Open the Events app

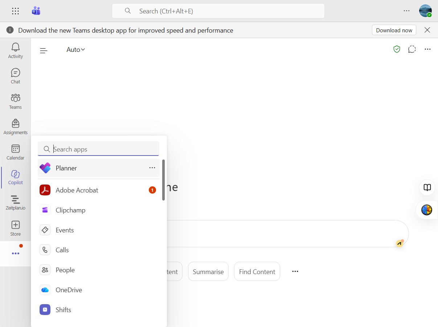pos(99,230)
